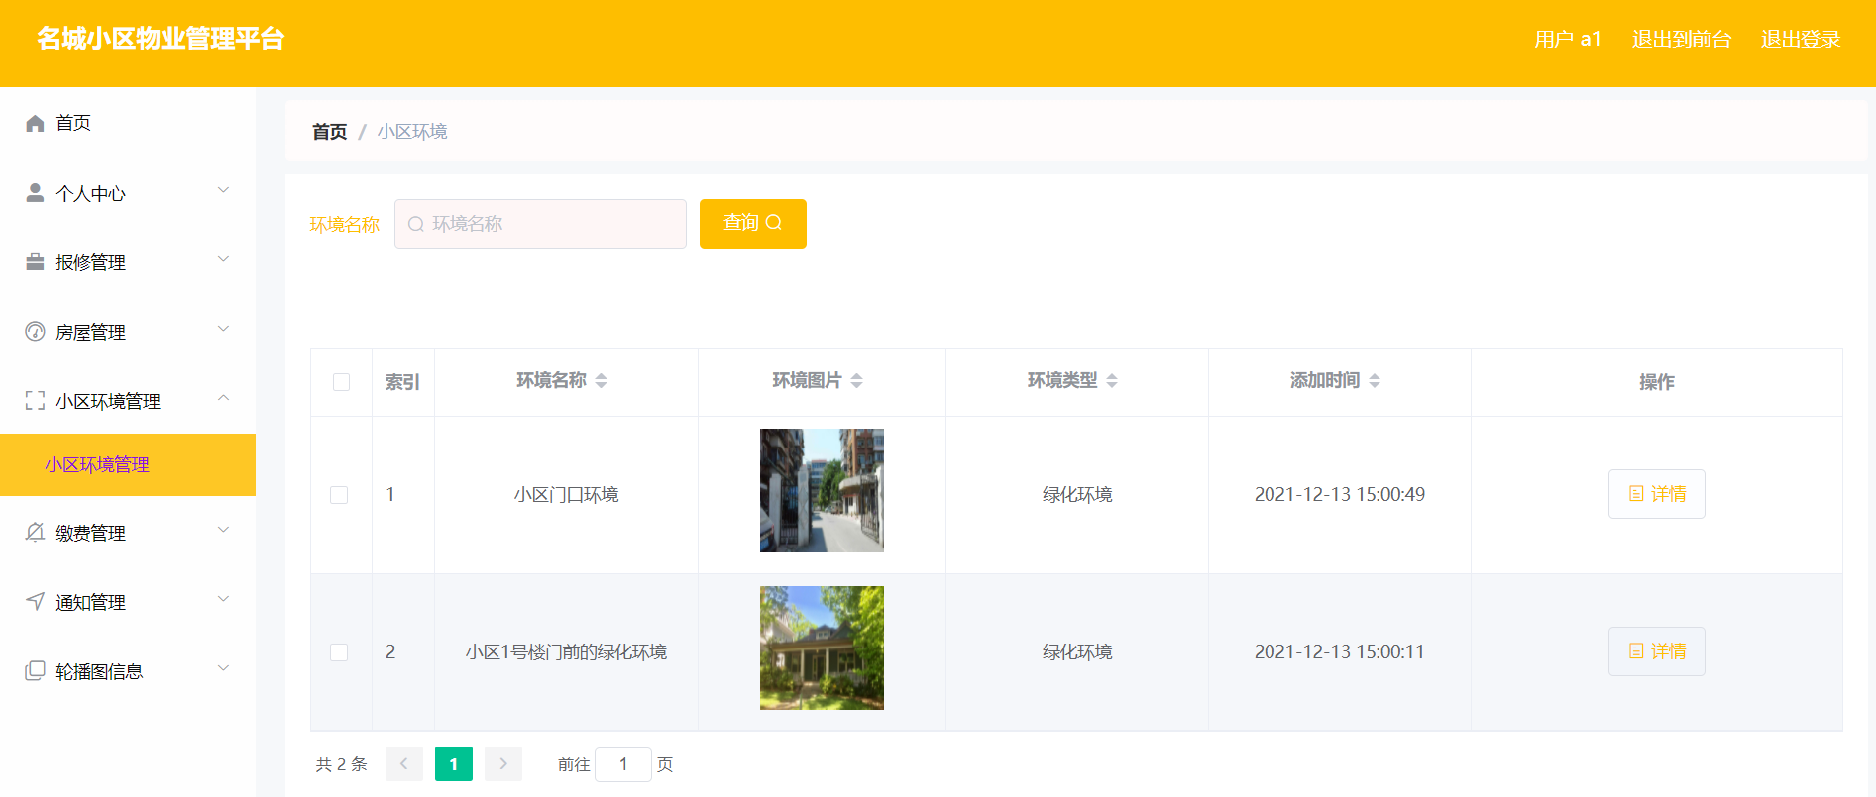Open the 房屋管理 sidebar menu
This screenshot has width=1876, height=797.
tap(128, 332)
